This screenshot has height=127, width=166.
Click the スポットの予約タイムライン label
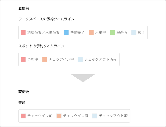click(x=41, y=46)
